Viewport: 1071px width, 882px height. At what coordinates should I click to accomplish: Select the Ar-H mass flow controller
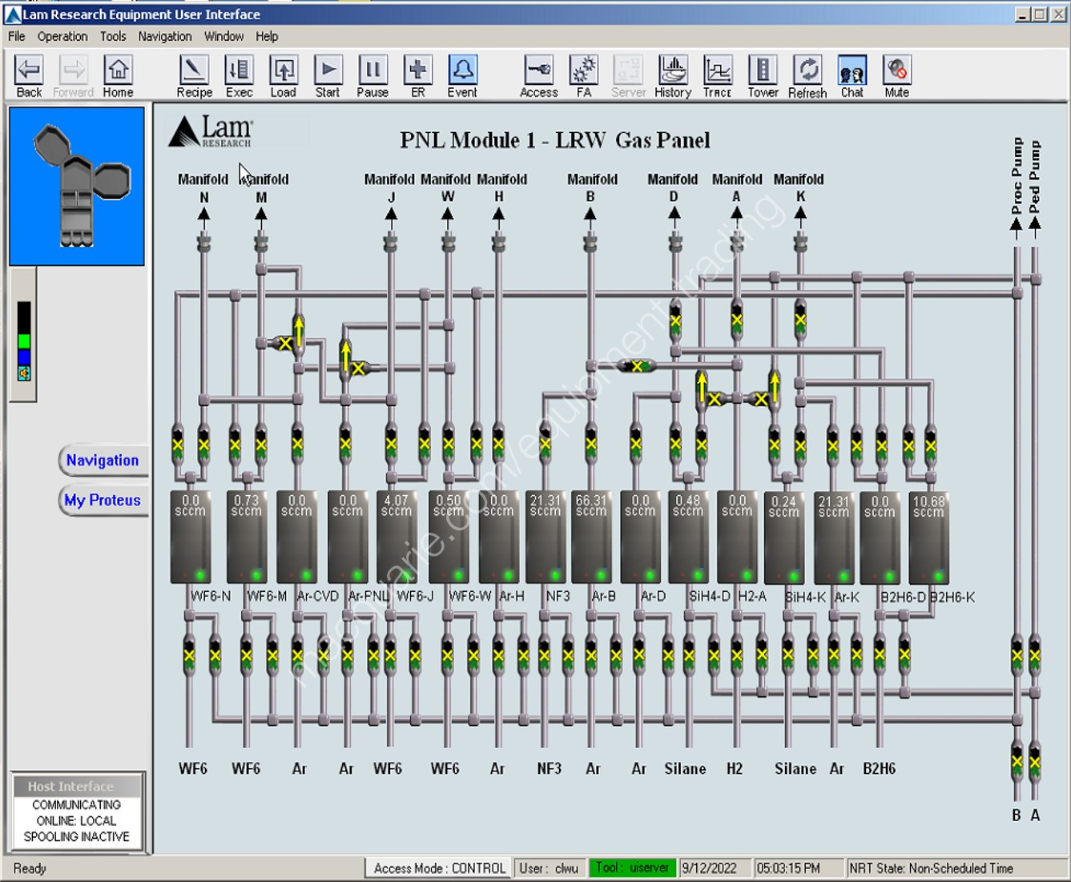(x=498, y=538)
